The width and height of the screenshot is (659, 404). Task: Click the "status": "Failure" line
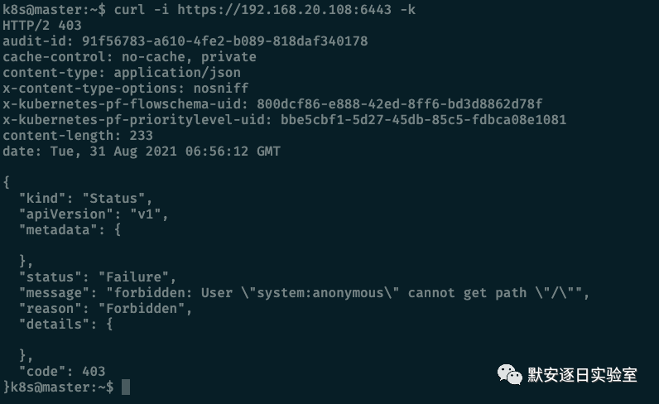(x=98, y=277)
